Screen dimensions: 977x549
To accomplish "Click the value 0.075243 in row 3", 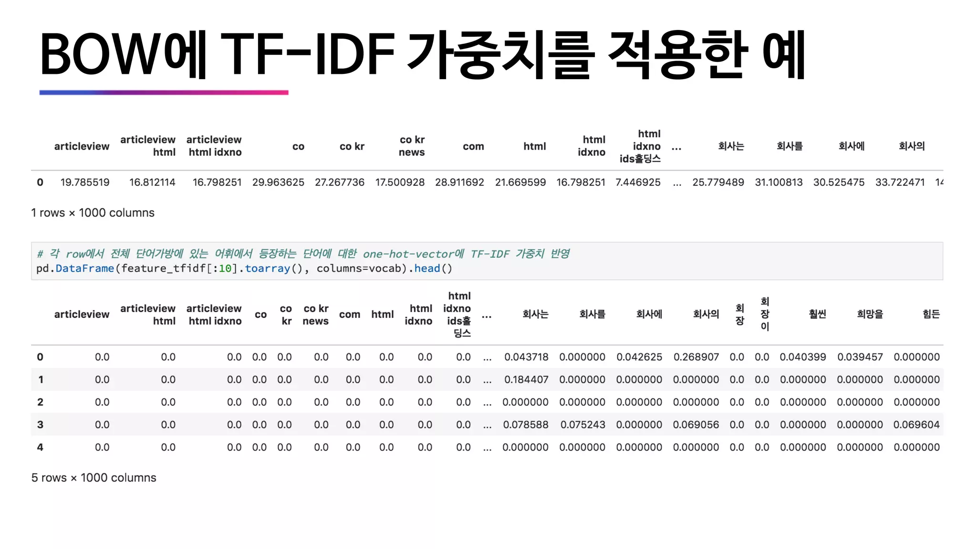I will pyautogui.click(x=582, y=425).
